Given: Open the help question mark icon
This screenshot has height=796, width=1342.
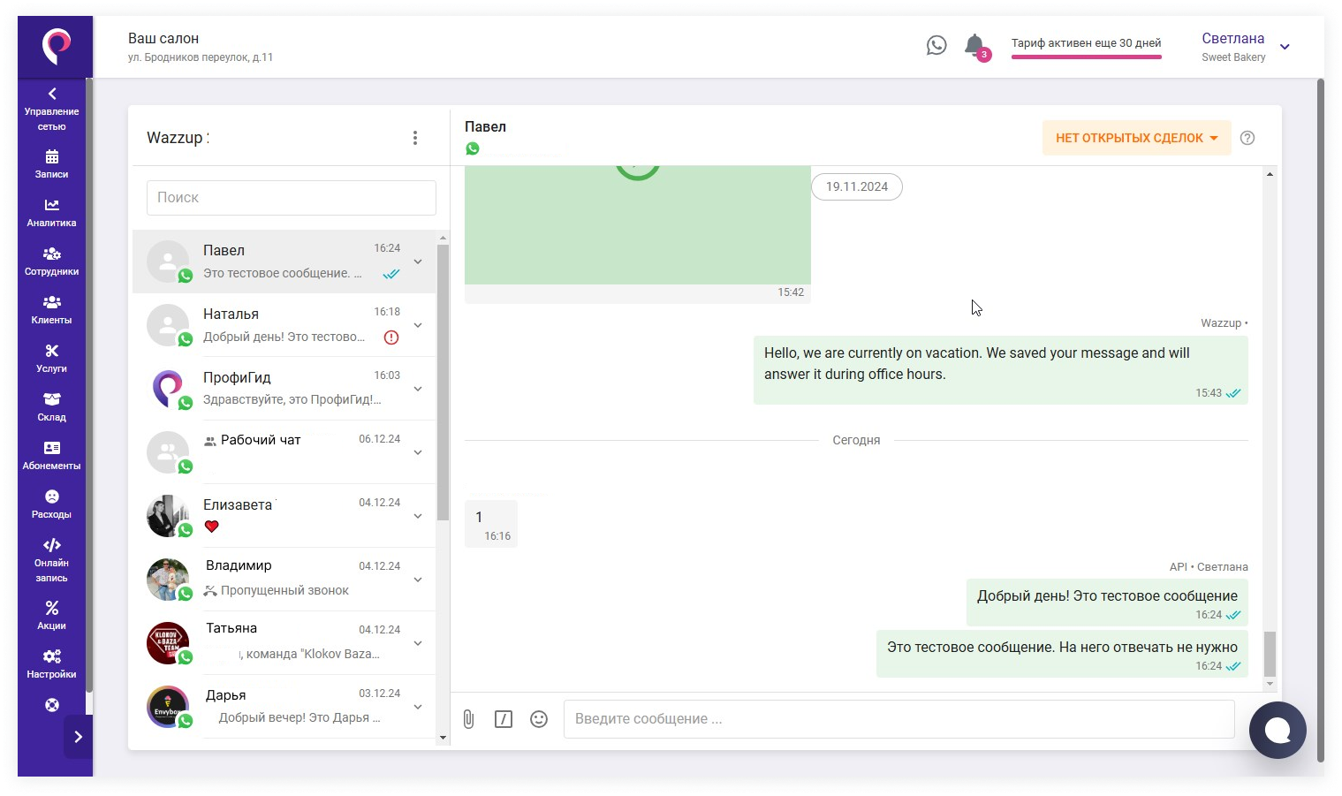Looking at the screenshot, I should click(x=1247, y=138).
